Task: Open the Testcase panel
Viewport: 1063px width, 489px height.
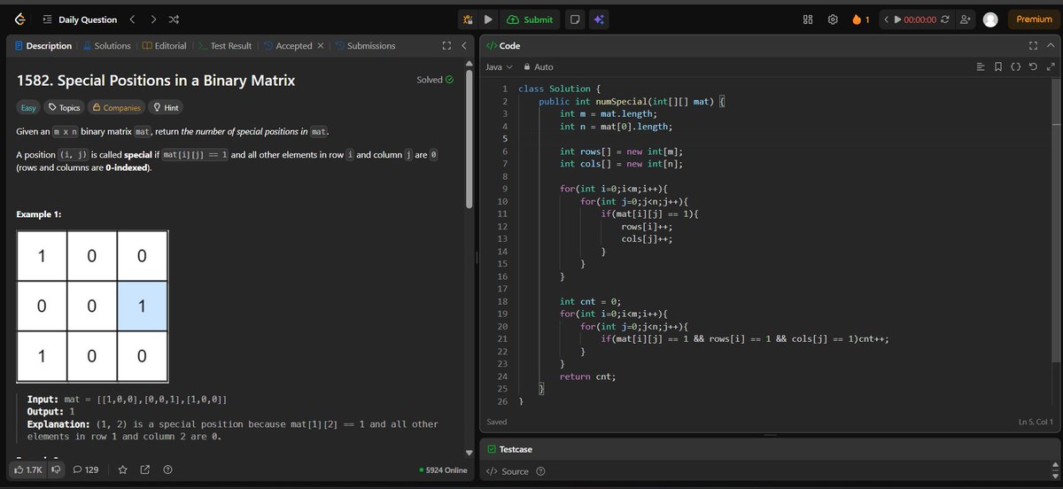Action: click(510, 449)
